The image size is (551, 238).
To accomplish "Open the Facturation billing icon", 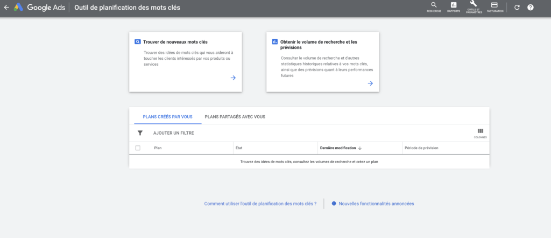I will pyautogui.click(x=495, y=6).
